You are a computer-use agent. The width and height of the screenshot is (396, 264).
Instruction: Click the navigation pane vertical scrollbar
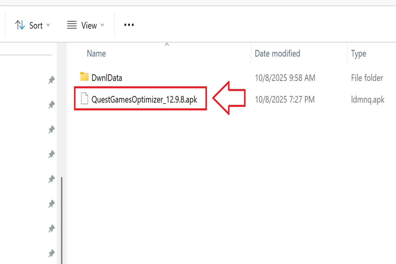tap(62, 220)
